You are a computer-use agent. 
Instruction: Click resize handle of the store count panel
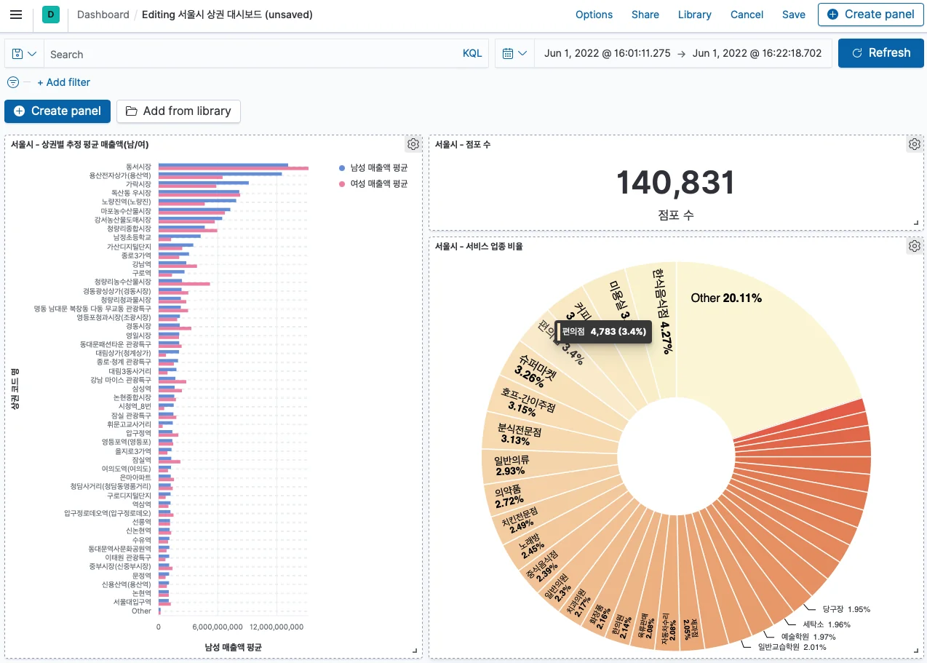pyautogui.click(x=917, y=223)
